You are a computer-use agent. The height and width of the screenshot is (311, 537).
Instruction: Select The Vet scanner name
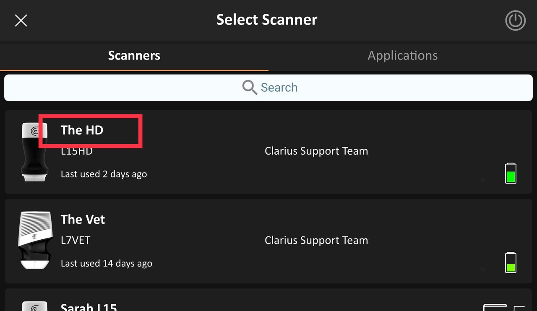[x=83, y=219]
